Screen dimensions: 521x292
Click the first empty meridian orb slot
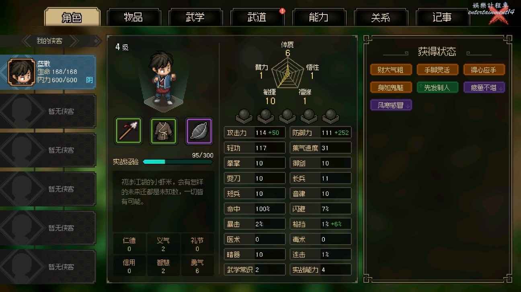244,116
